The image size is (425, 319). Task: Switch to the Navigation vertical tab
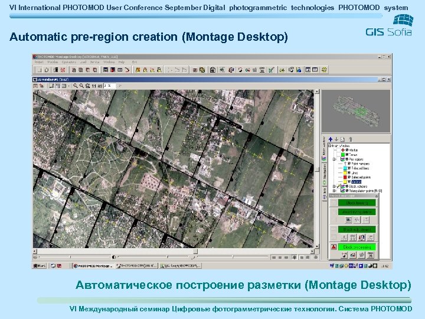coord(324,174)
